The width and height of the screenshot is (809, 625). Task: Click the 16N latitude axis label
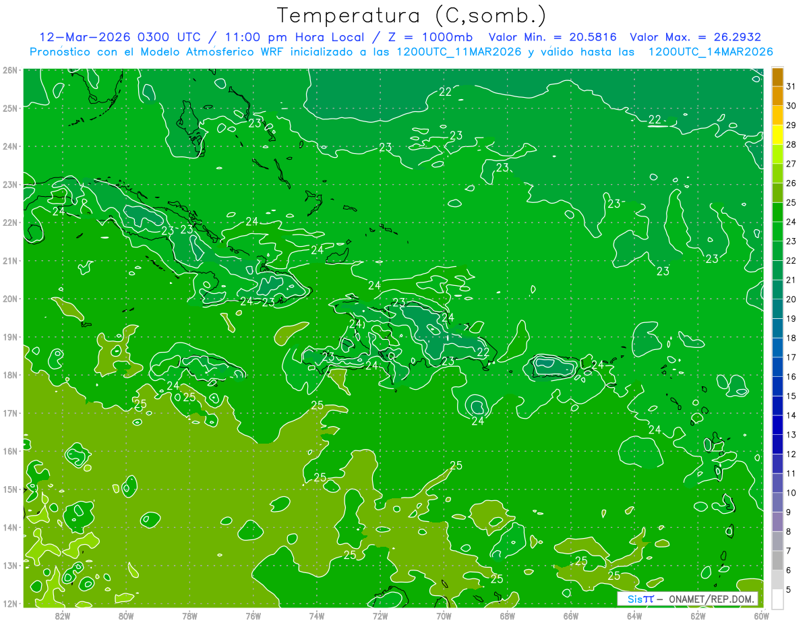tap(9, 451)
